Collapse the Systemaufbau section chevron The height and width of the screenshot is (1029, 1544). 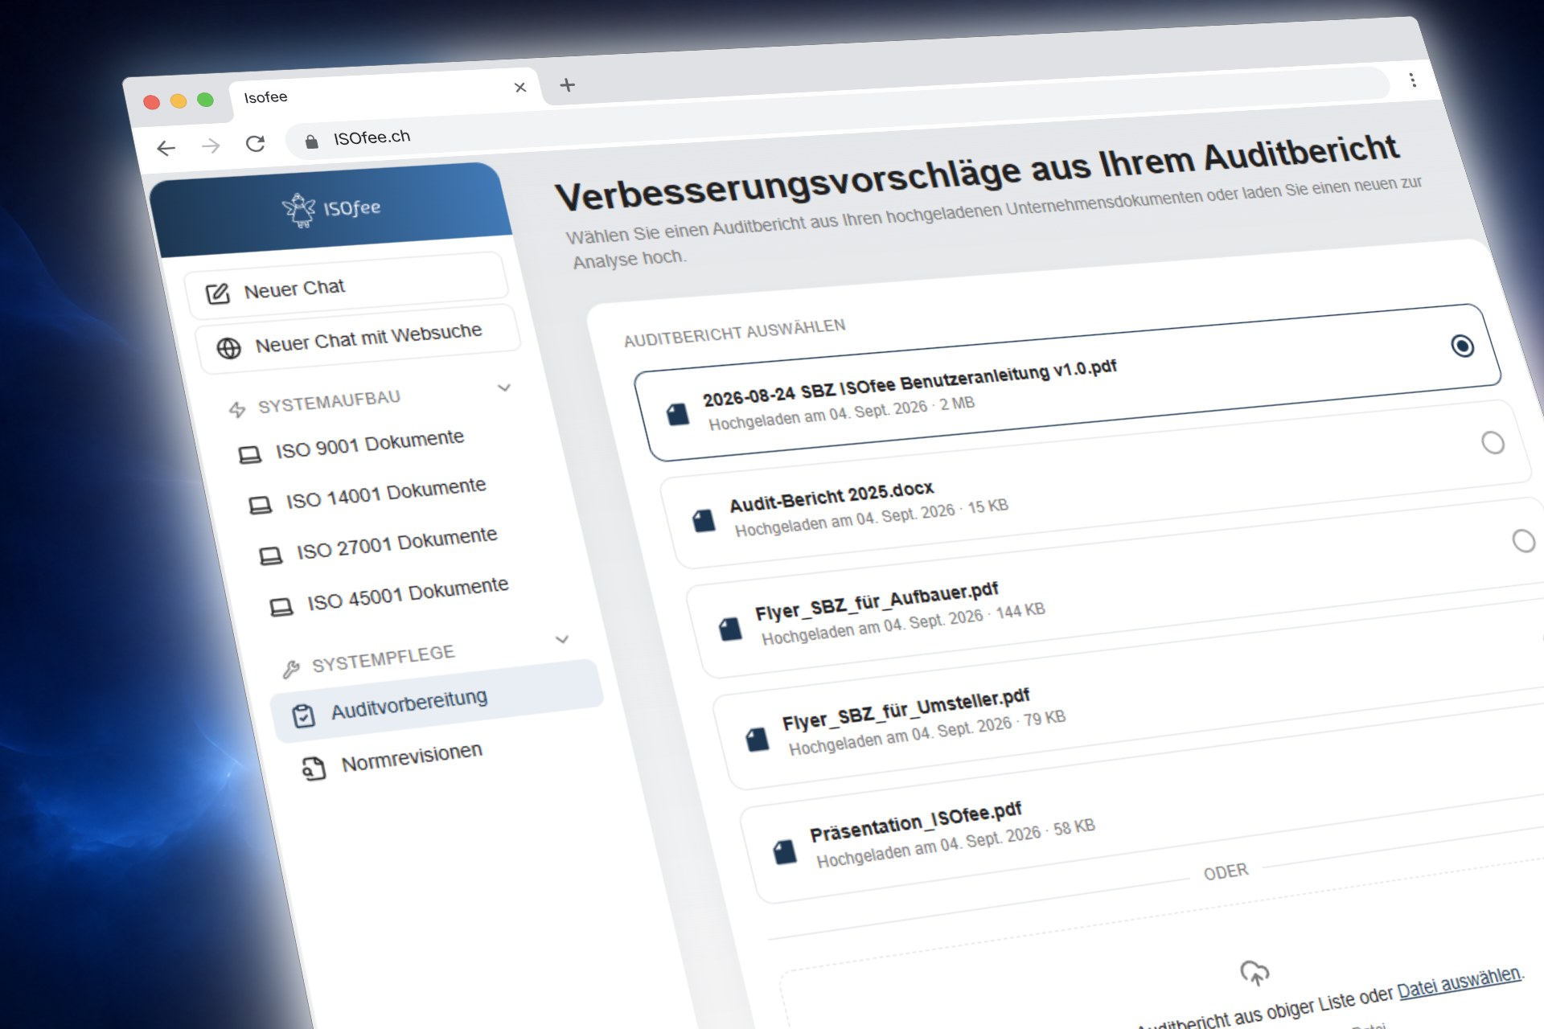504,387
